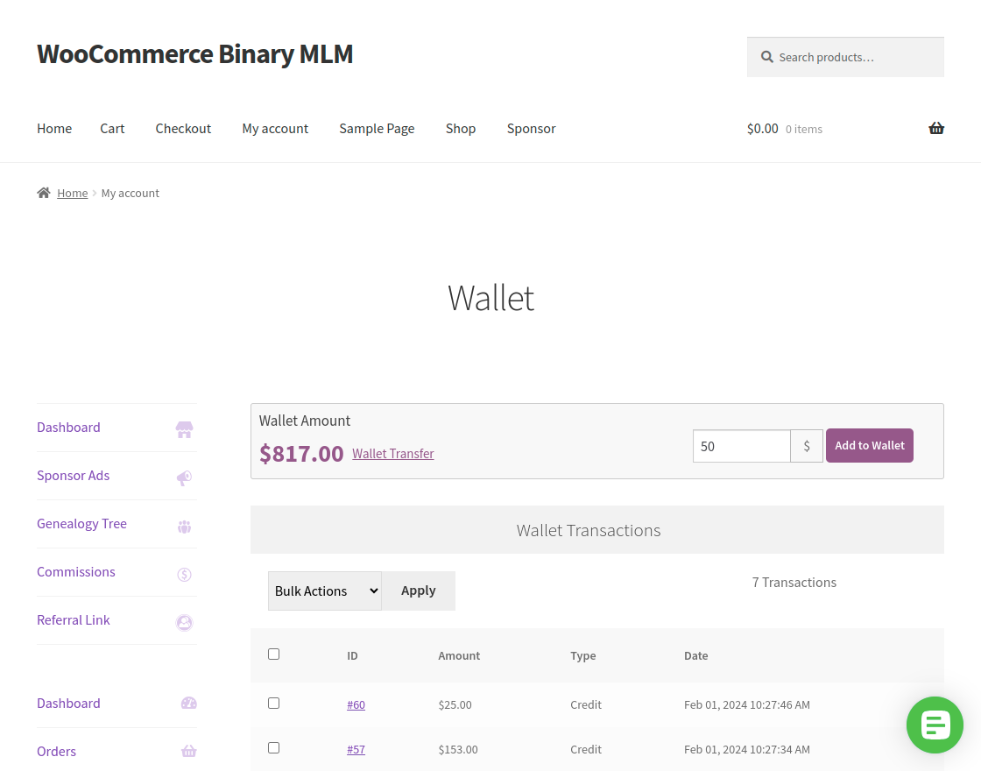Screen dimensions: 981x771
Task: Click the Orders basket icon
Action: click(188, 751)
